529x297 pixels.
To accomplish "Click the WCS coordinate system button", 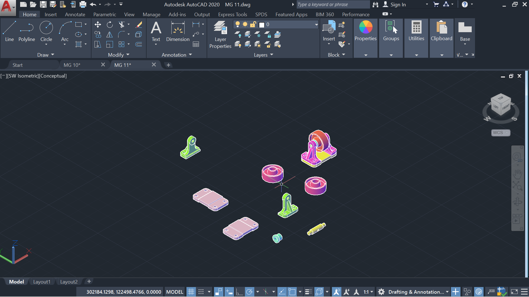I will (x=500, y=133).
